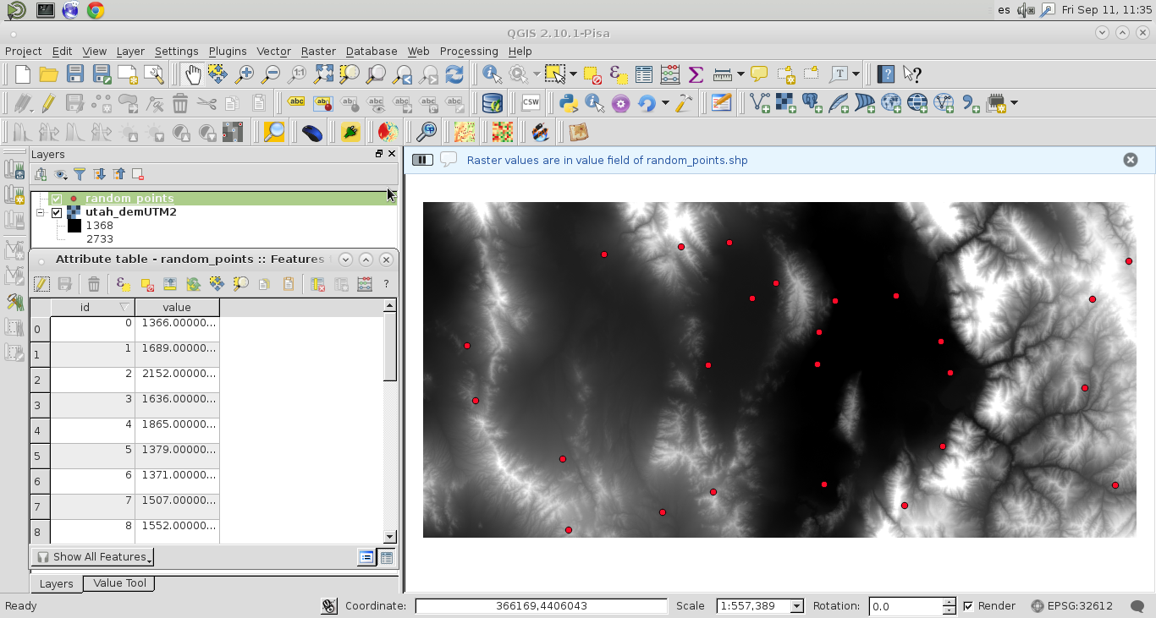Toggle utah_demUTM2 layer visibility checkbox
This screenshot has width=1156, height=618.
[57, 212]
